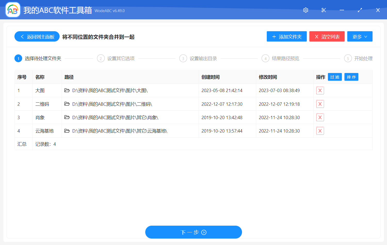Click 返回到主面板 to go back

point(37,36)
